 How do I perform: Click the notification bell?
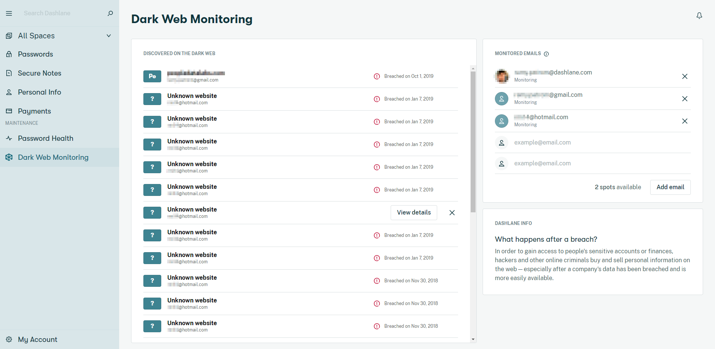pos(699,15)
